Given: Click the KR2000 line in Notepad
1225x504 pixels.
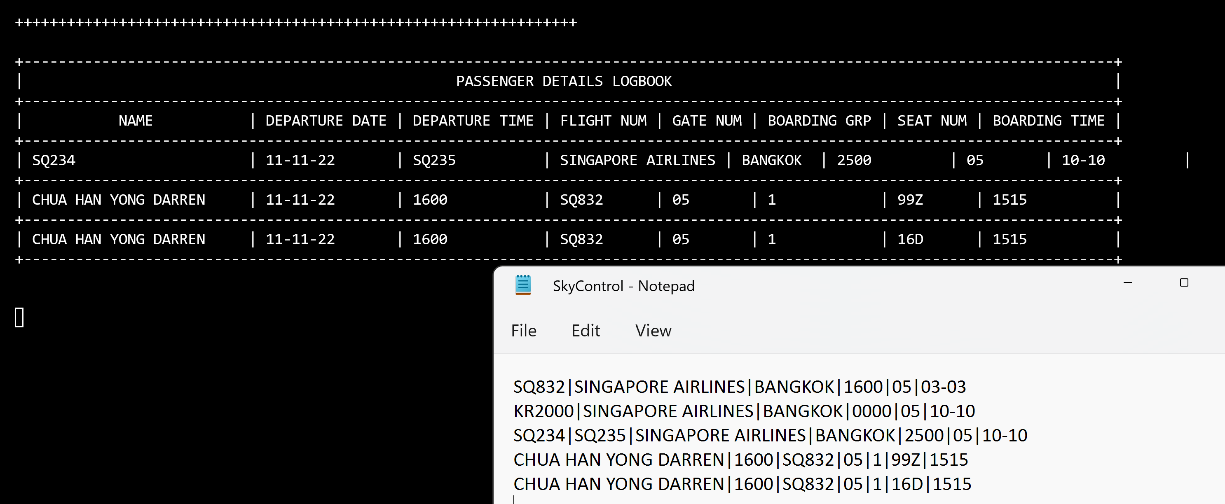Looking at the screenshot, I should click(x=744, y=411).
